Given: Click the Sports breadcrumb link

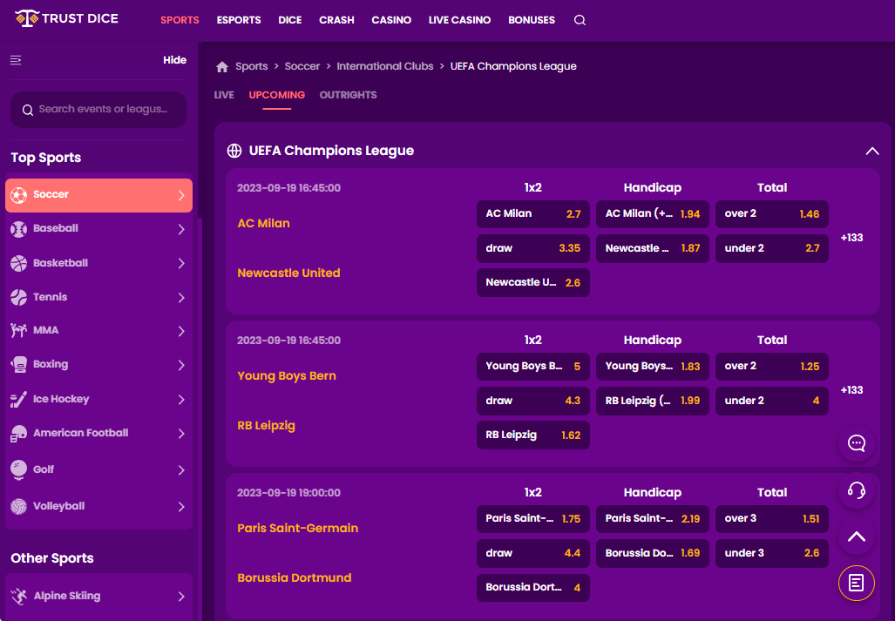Looking at the screenshot, I should point(252,66).
